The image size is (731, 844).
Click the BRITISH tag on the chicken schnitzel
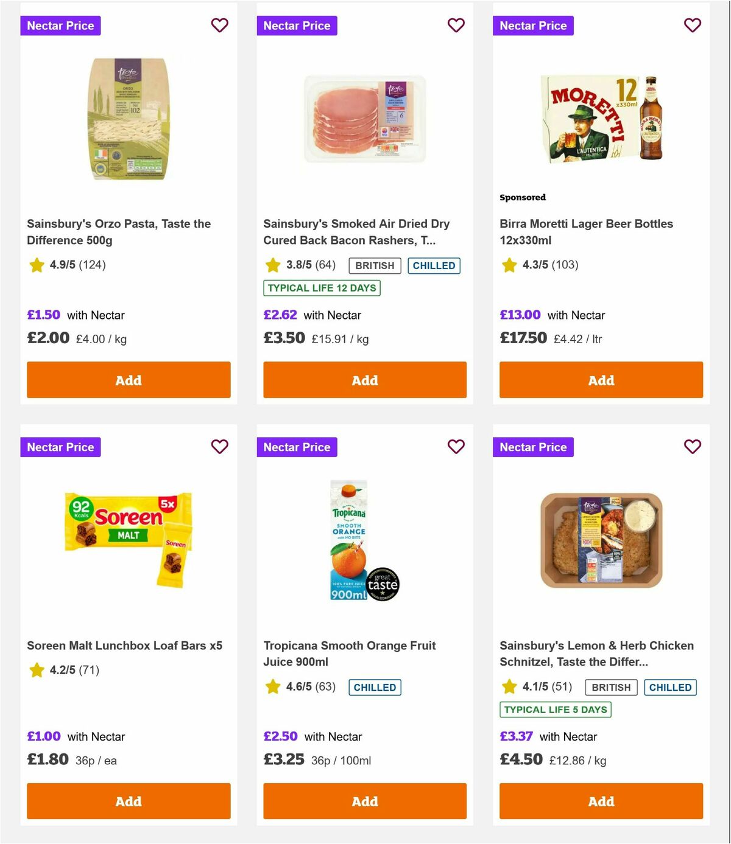[611, 687]
